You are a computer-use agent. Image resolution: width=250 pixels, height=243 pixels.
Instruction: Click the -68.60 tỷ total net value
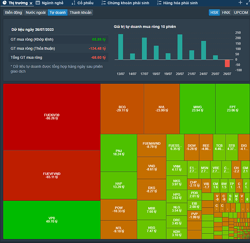pos(98,57)
